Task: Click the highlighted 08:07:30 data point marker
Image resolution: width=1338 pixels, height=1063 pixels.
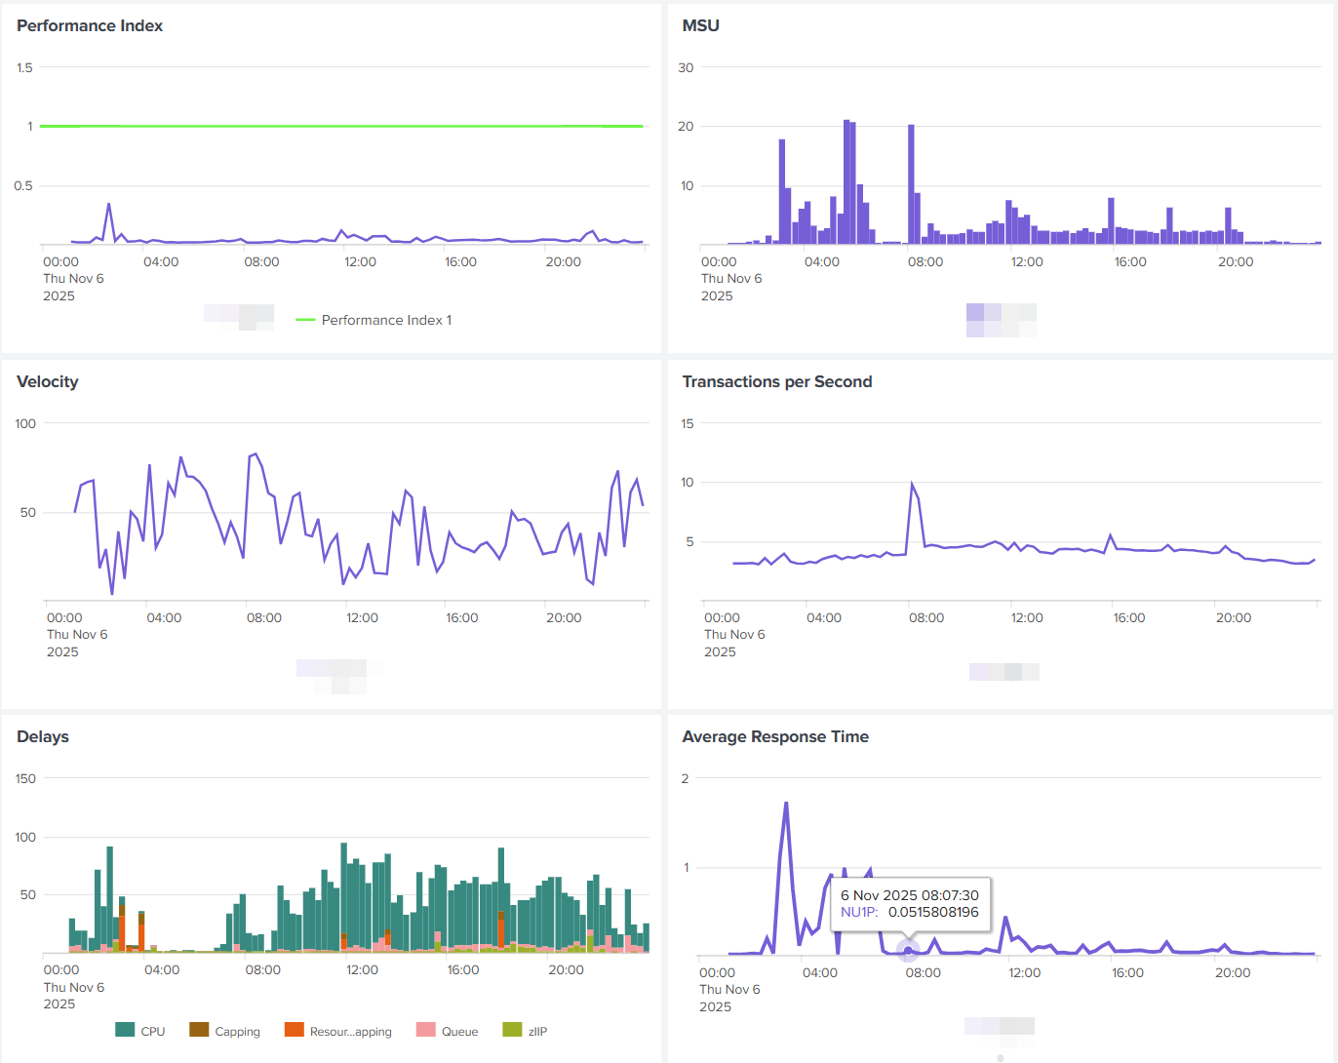Action: 908,950
